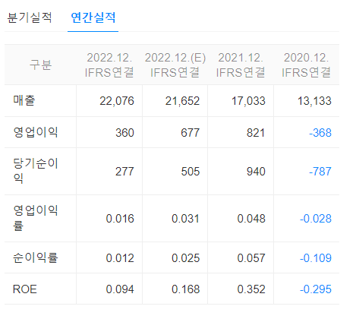Click the 2022.12. IFRS연결 column header
The height and width of the screenshot is (319, 356).
(x=109, y=65)
